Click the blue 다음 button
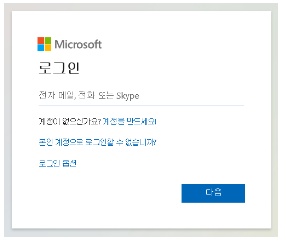The width and height of the screenshot is (282, 239). [213, 193]
